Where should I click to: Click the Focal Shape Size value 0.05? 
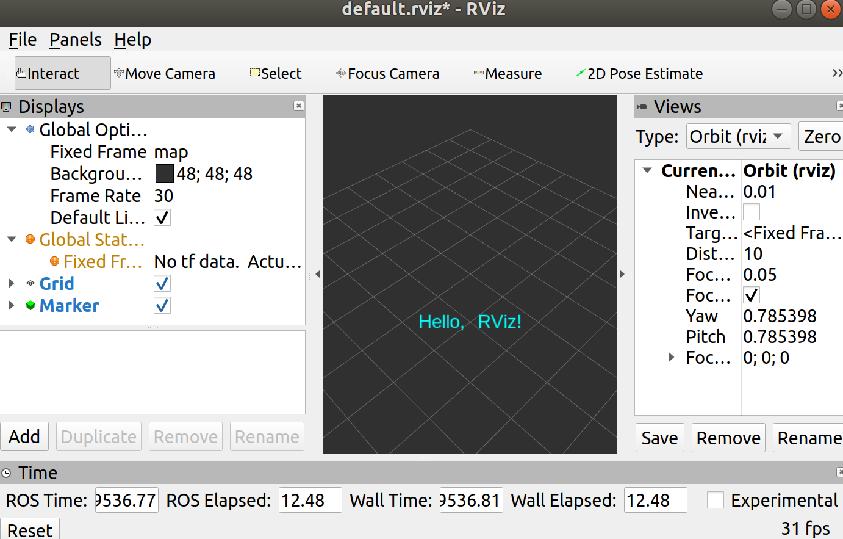(759, 274)
